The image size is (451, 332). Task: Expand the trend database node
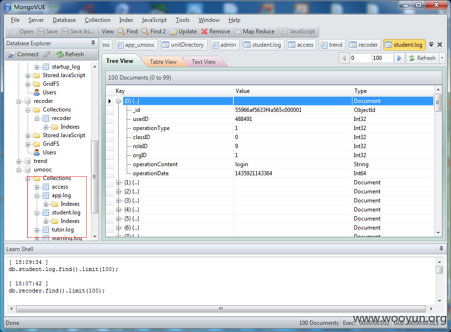(x=19, y=161)
